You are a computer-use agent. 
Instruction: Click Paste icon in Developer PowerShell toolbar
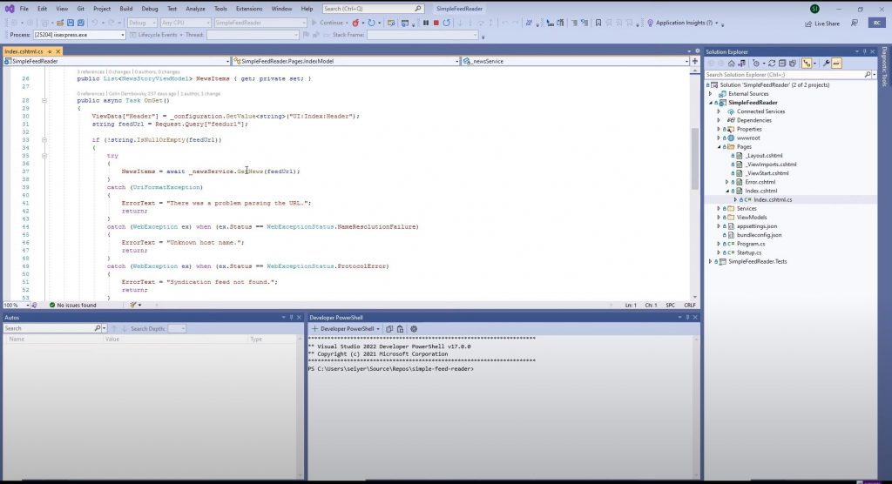(x=400, y=329)
